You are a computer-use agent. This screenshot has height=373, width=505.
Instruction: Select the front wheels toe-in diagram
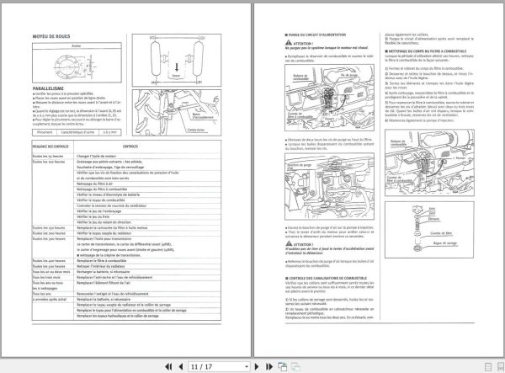coord(177,61)
